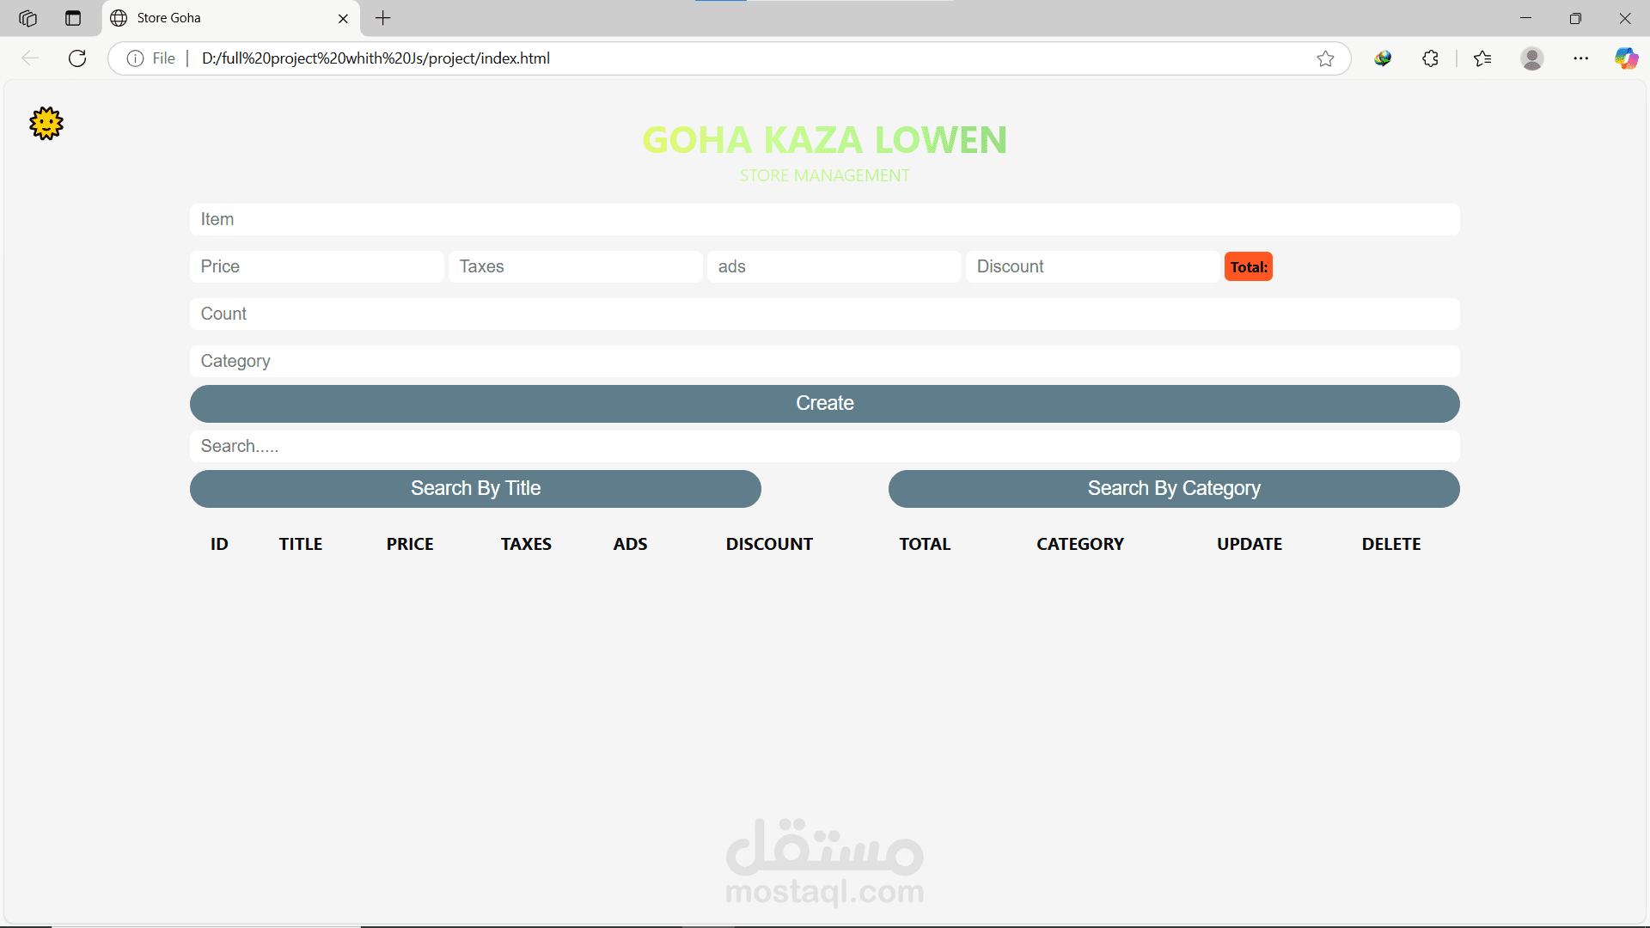Viewport: 1650px width, 928px height.
Task: Focus the Item input field
Action: click(824, 219)
